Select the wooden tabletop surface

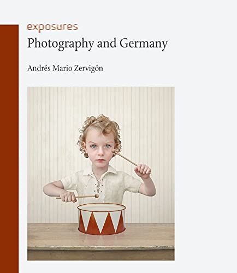click(x=101, y=236)
